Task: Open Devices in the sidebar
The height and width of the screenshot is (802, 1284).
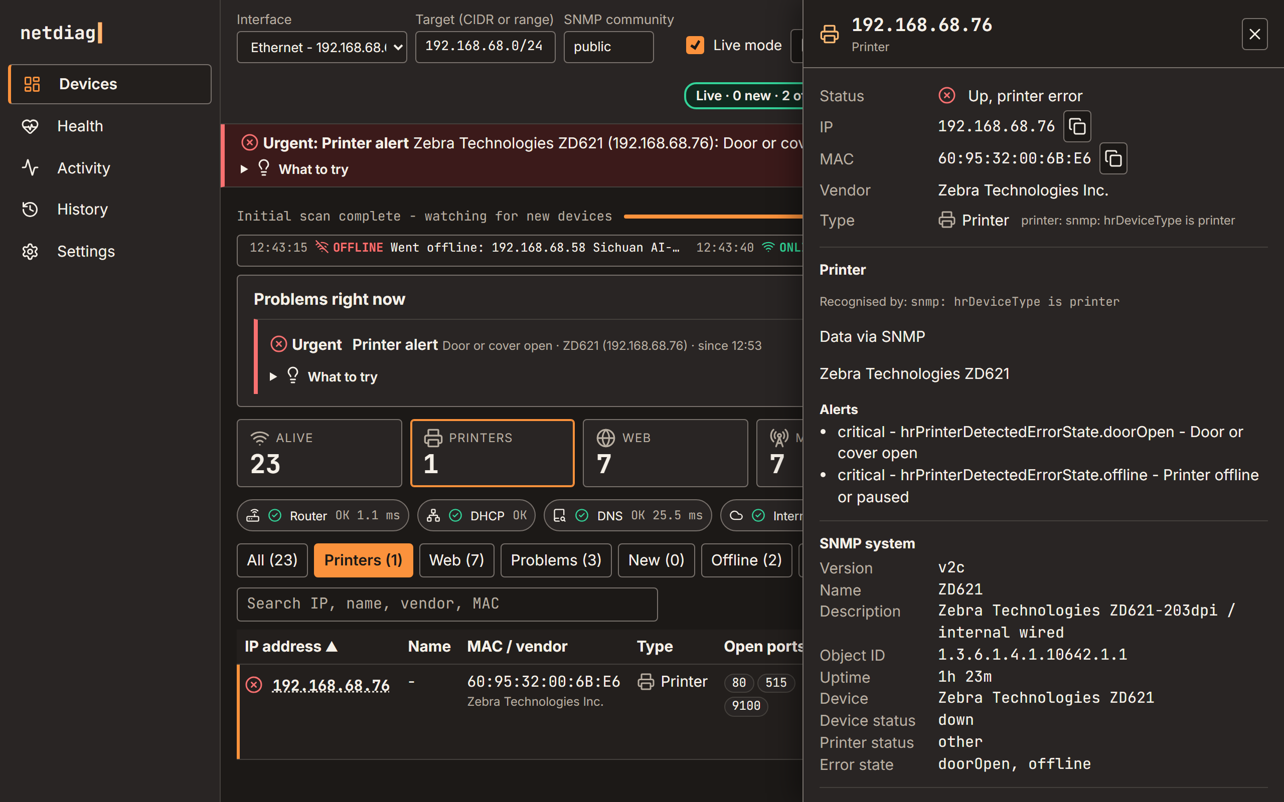Action: click(x=110, y=84)
